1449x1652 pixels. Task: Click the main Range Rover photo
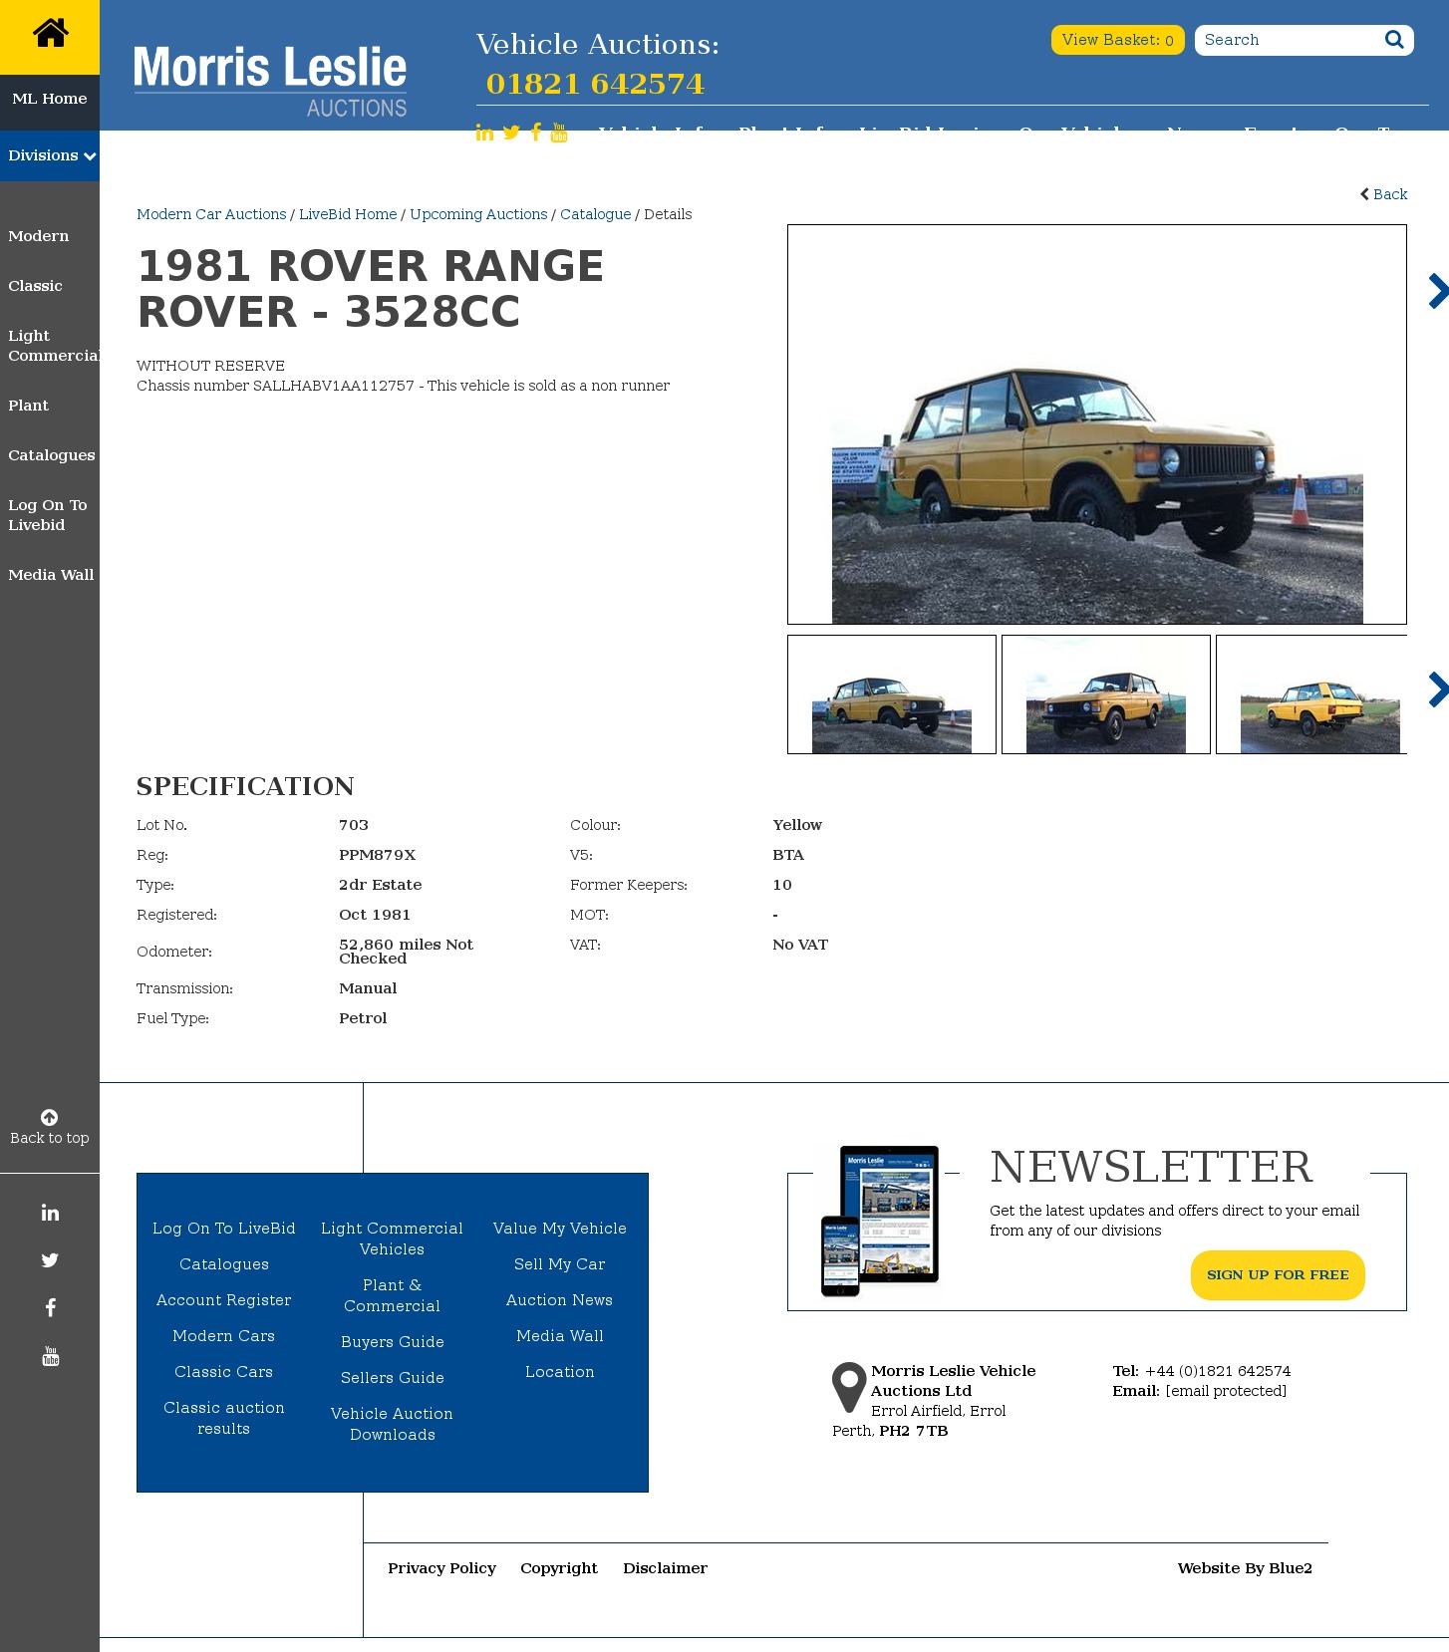(x=1097, y=424)
